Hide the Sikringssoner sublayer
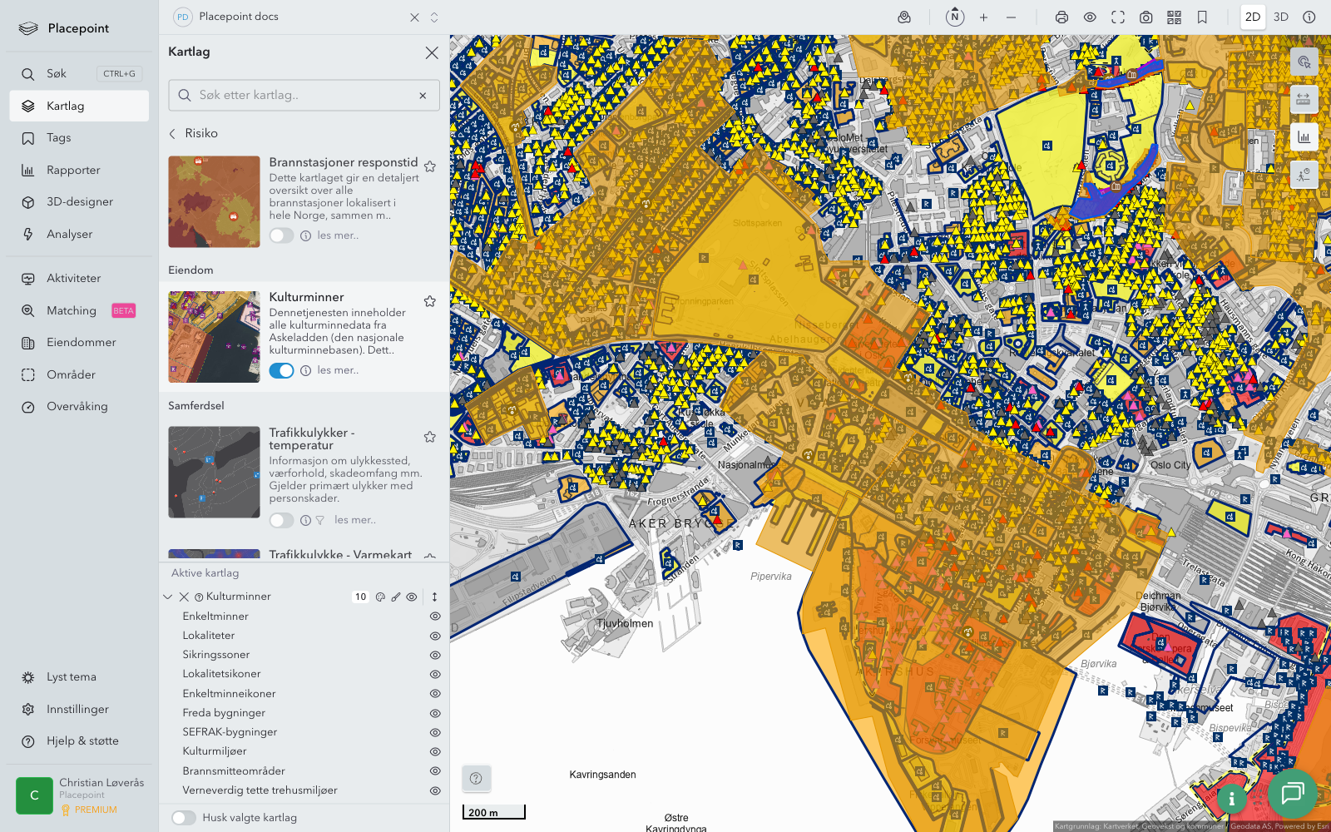This screenshot has width=1331, height=832. [434, 655]
